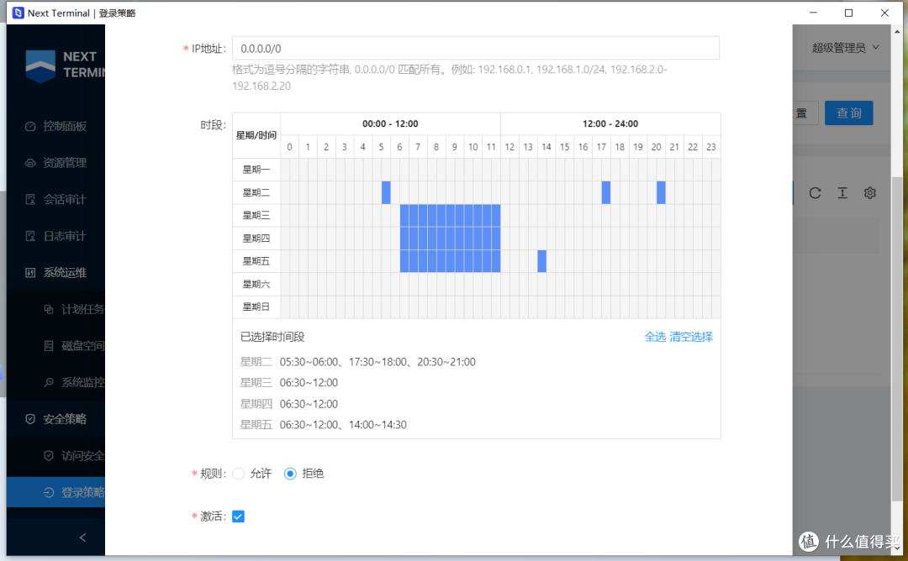908x561 pixels.
Task: Open 计划任务 submenu icon
Action: [x=50, y=309]
